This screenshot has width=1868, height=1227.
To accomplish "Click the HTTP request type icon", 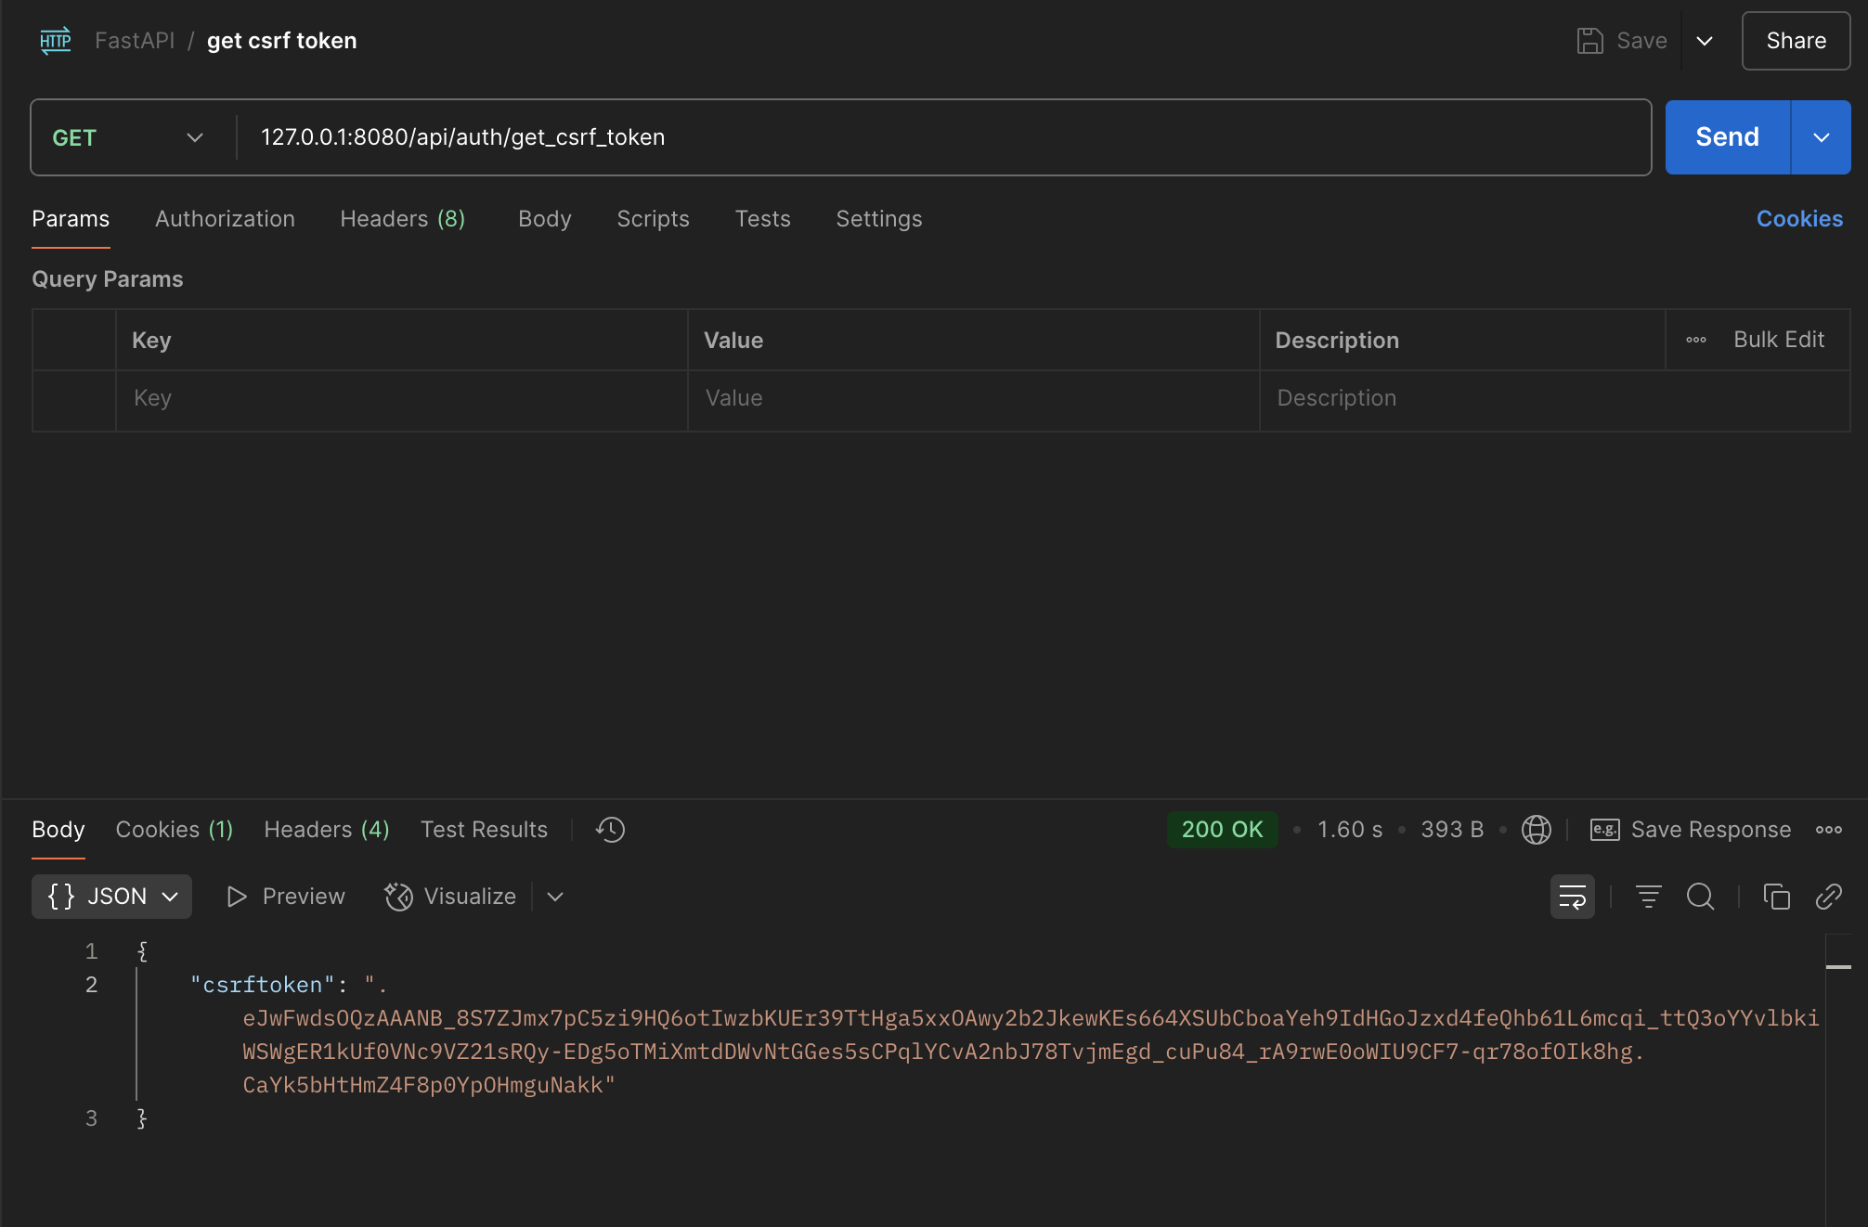I will pos(56,41).
